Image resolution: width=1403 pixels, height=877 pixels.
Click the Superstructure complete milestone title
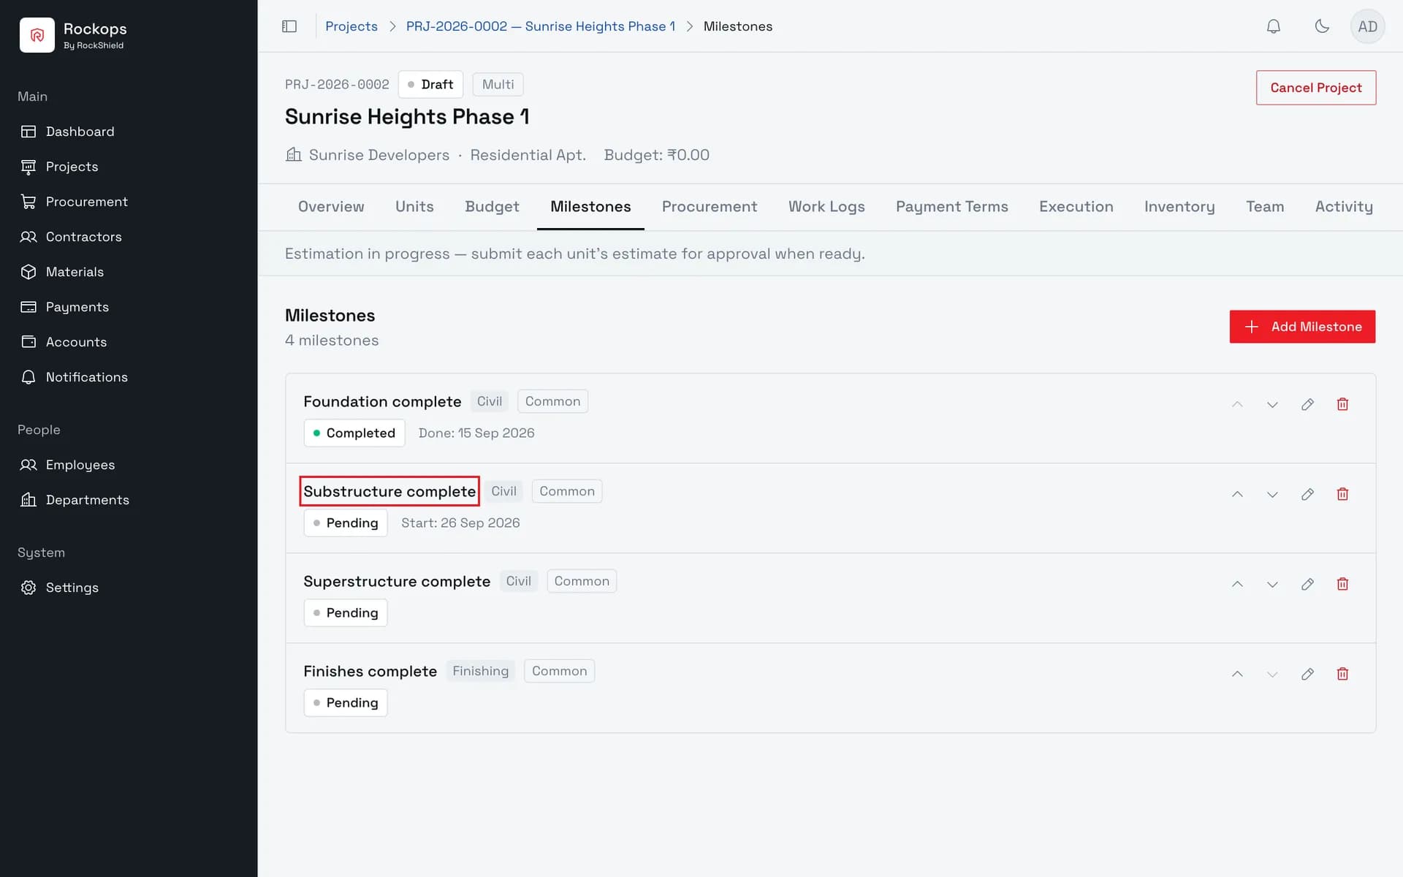(397, 581)
